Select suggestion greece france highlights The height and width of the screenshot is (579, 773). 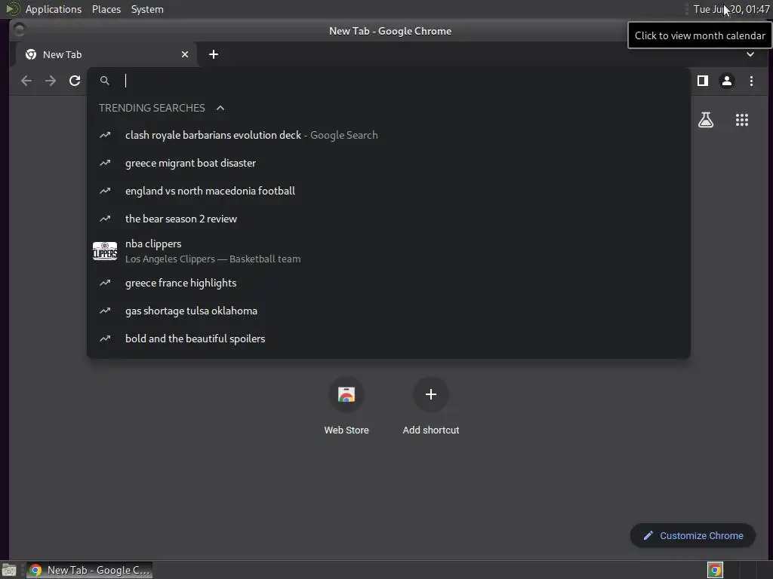click(x=389, y=283)
